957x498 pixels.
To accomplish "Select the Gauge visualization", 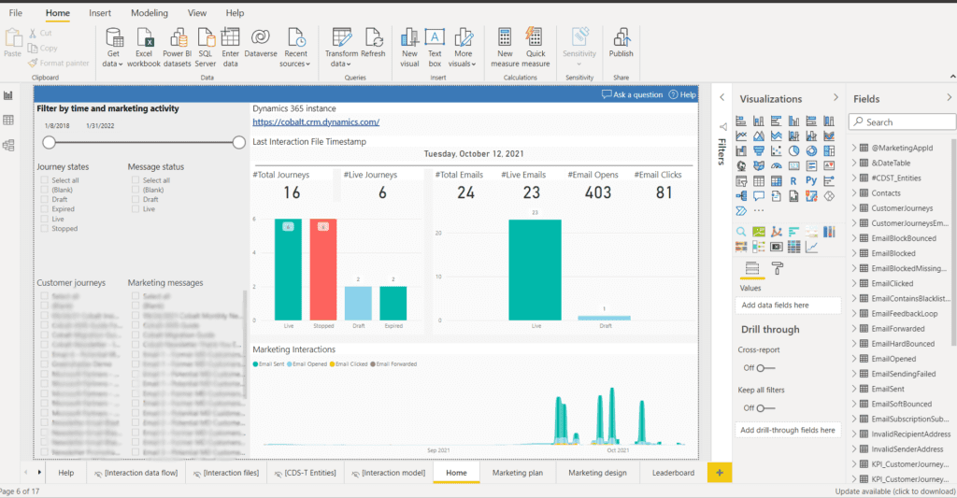I will tap(777, 165).
